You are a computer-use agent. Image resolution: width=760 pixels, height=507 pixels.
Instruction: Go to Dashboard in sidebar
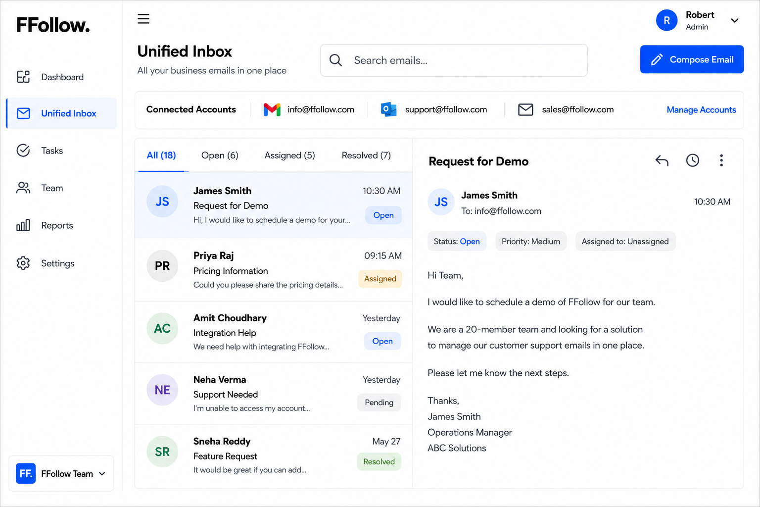click(x=61, y=77)
